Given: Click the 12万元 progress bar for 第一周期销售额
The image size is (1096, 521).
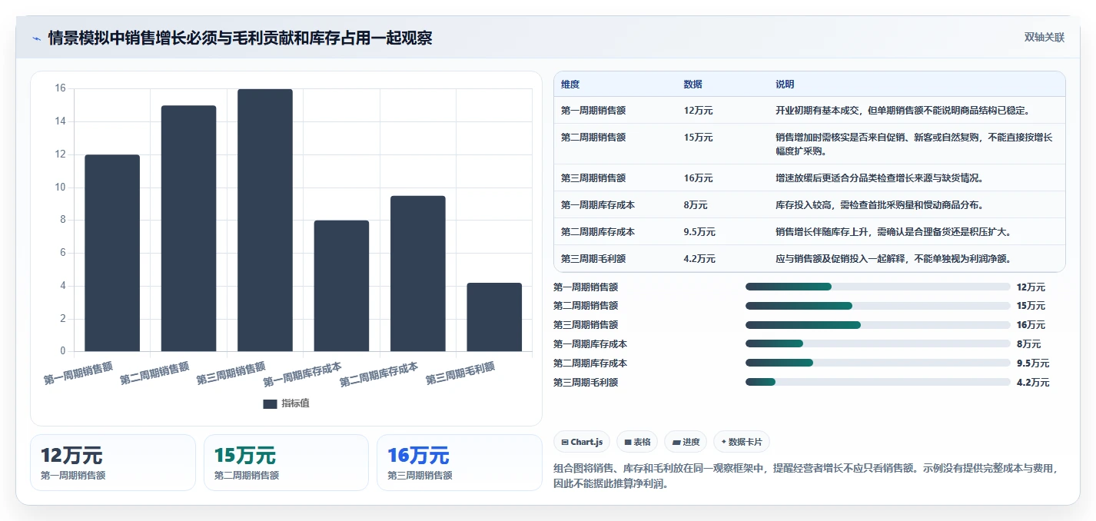Looking at the screenshot, I should point(878,287).
